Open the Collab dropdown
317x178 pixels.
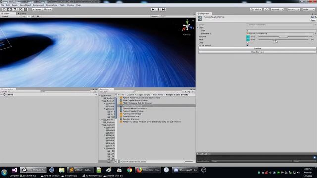[x=256, y=9]
